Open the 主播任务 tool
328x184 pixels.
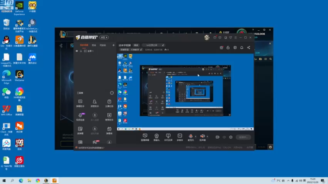(x=109, y=103)
